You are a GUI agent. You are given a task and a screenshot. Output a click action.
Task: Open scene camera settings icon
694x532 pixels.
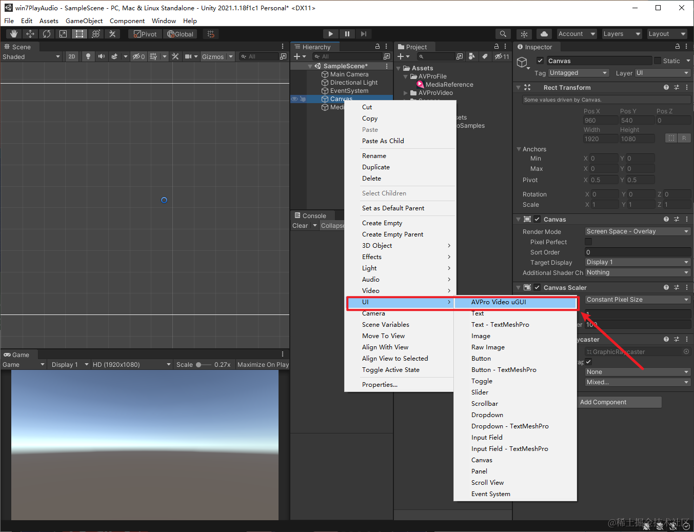[188, 56]
